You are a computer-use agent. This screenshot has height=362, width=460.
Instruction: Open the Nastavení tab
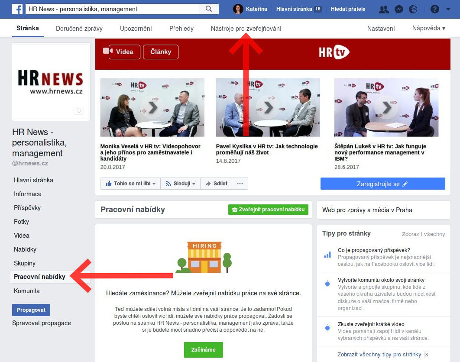pos(381,29)
